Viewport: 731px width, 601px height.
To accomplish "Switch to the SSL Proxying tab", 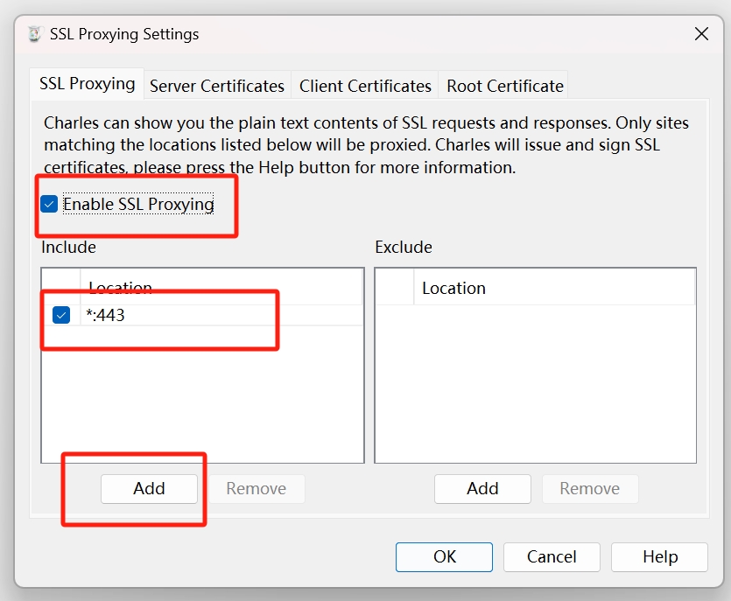I will pos(88,84).
